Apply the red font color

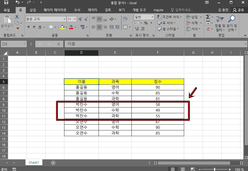coord(71,27)
